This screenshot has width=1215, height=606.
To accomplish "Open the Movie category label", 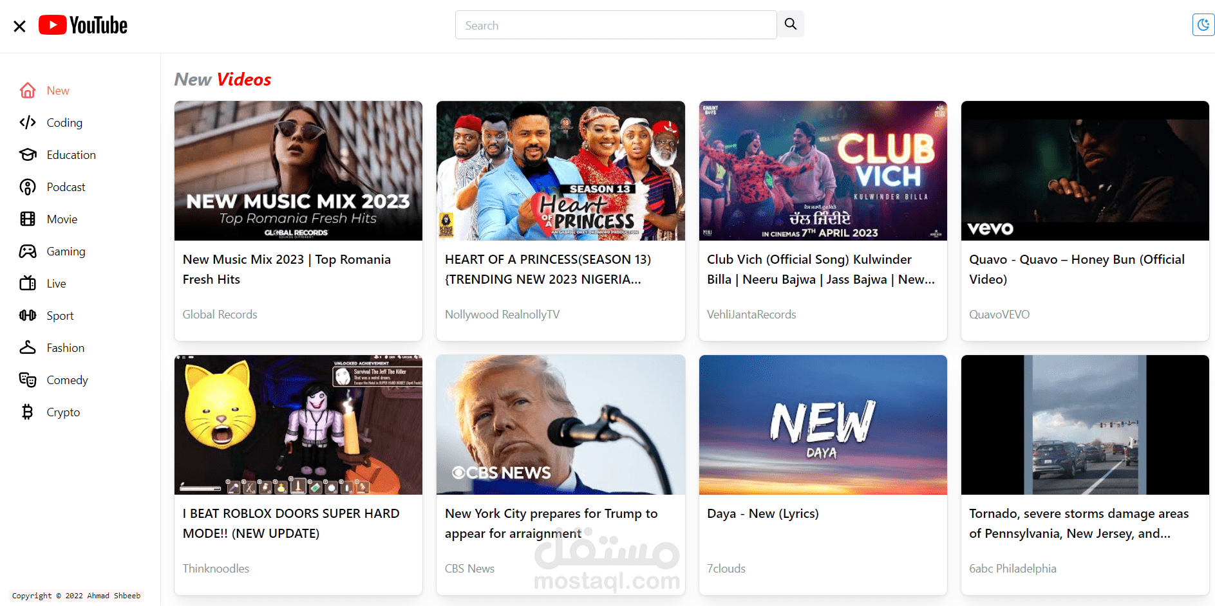I will coord(62,219).
